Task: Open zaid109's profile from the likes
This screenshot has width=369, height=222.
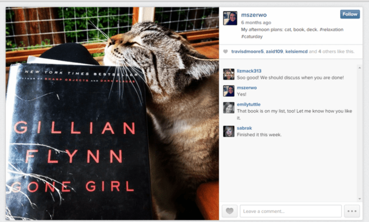Action: [x=274, y=51]
